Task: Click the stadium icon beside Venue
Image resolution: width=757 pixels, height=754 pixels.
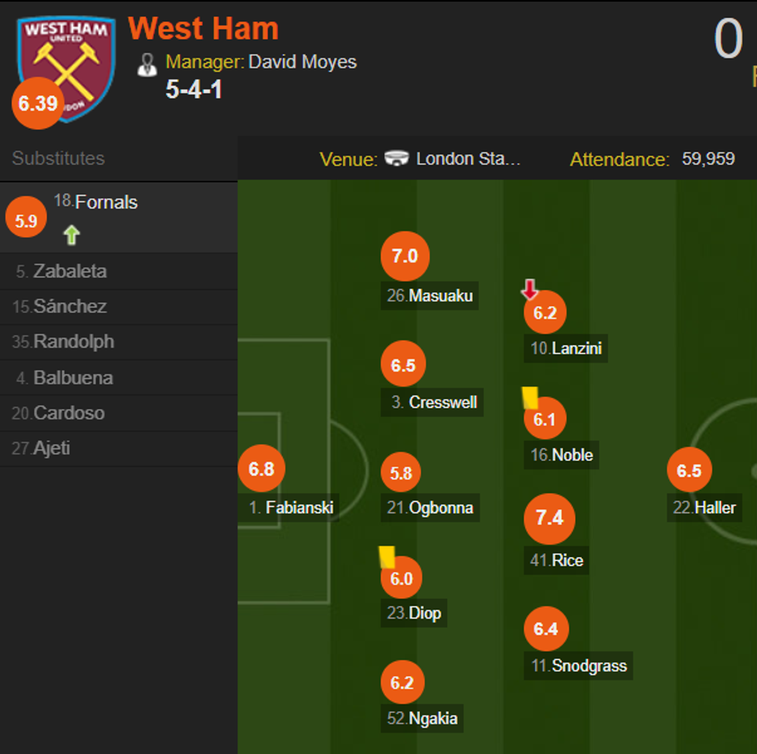Action: 397,159
